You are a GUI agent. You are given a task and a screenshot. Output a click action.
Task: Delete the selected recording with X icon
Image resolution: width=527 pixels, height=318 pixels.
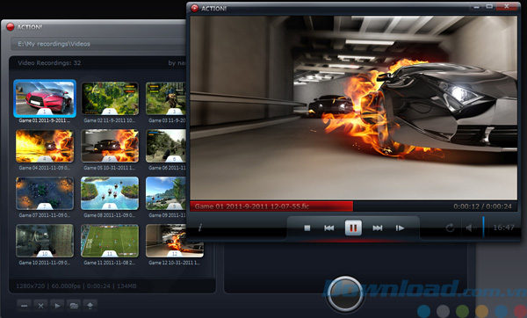40,306
